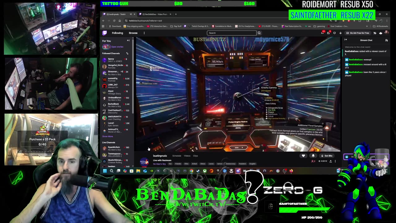Screen dimensions: 396x223
Task: Click the Twitch search input field
Action: 232,33
